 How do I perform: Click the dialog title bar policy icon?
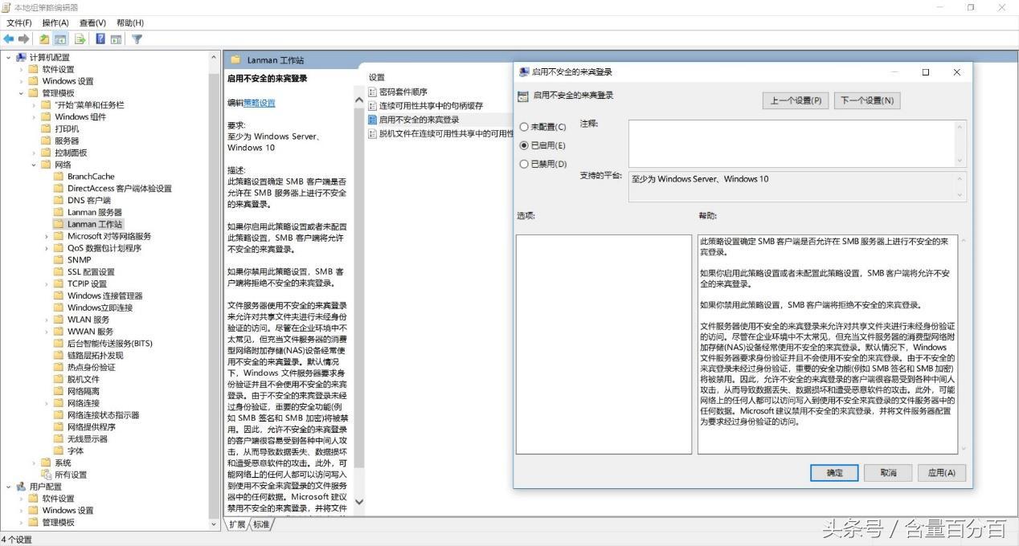tap(524, 71)
